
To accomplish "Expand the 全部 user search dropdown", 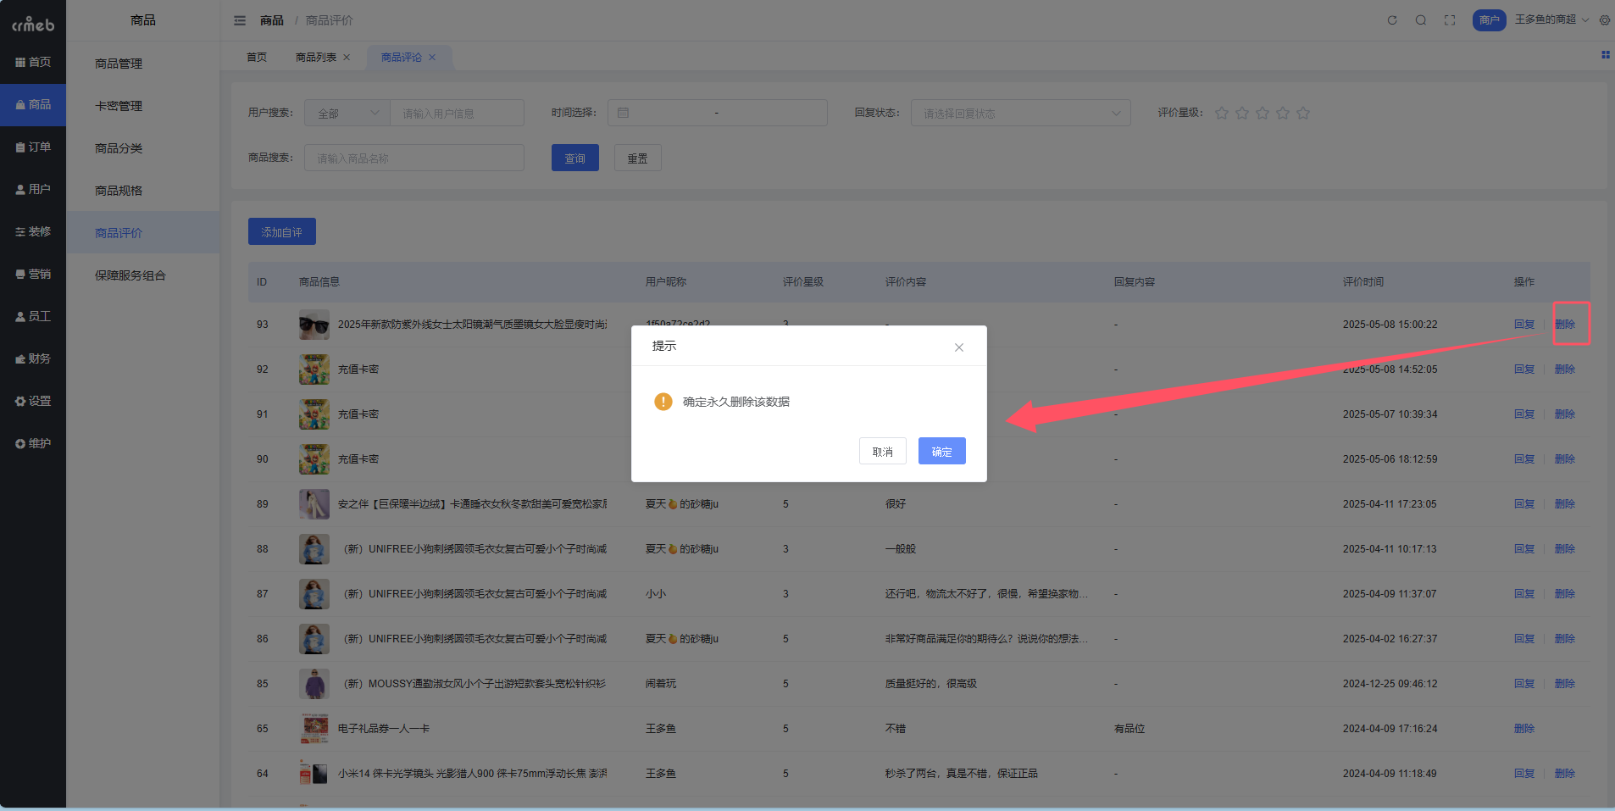I will coord(347,114).
